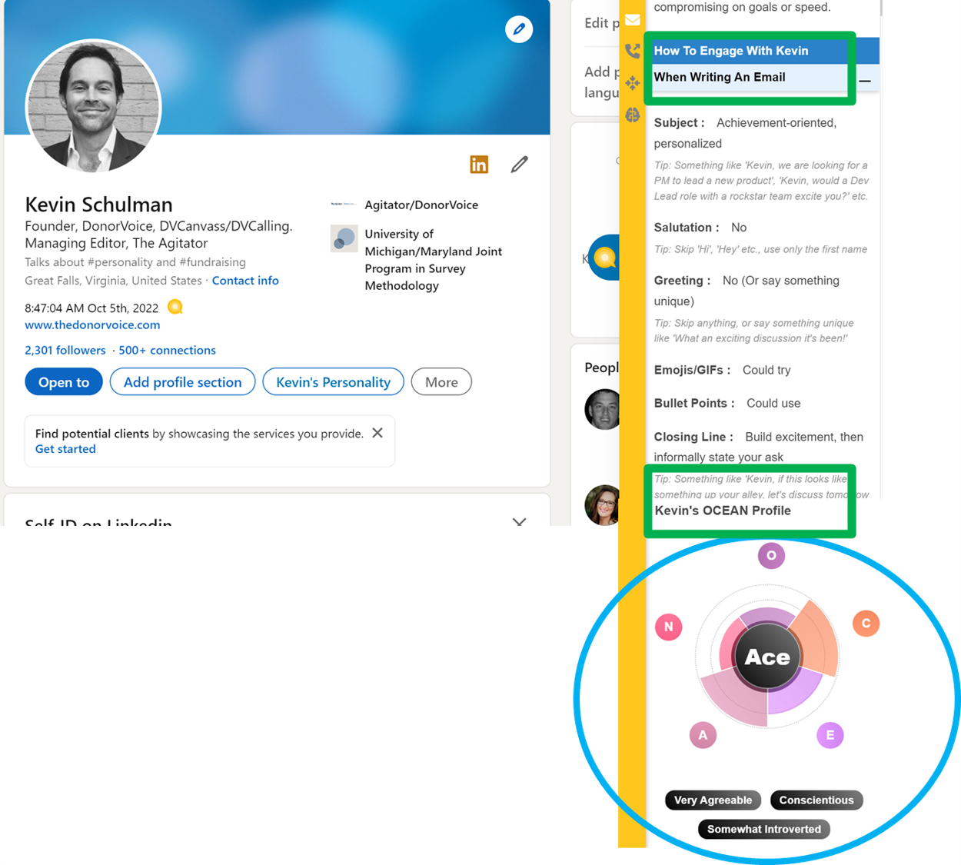Screen dimensions: 961x865
Task: Click the Add profile section button
Action: tap(182, 382)
